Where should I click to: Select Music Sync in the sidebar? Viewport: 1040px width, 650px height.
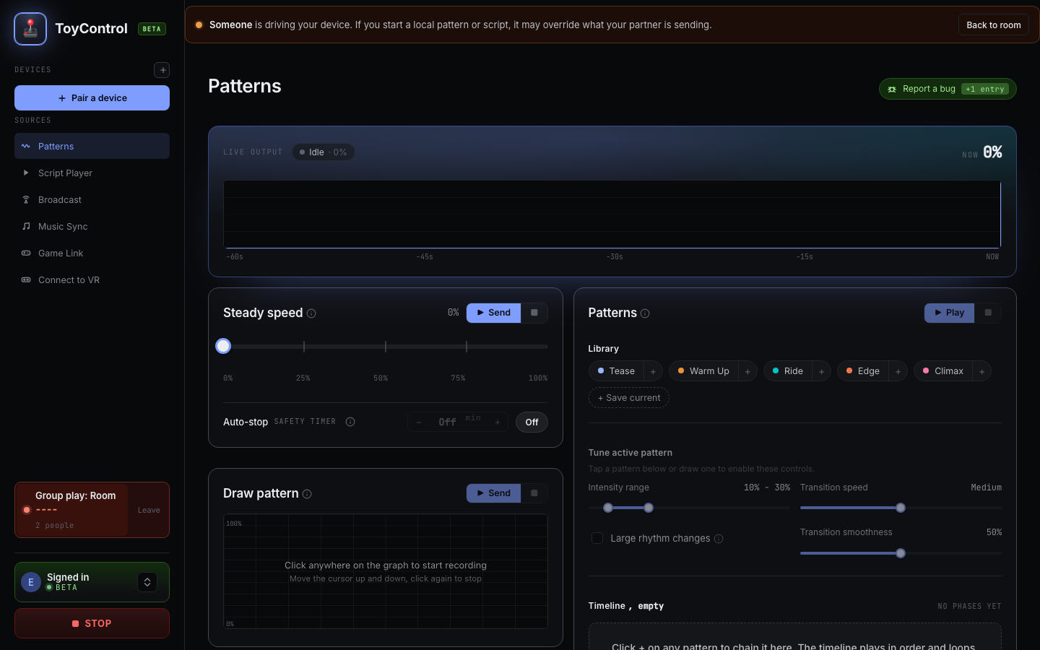92,226
